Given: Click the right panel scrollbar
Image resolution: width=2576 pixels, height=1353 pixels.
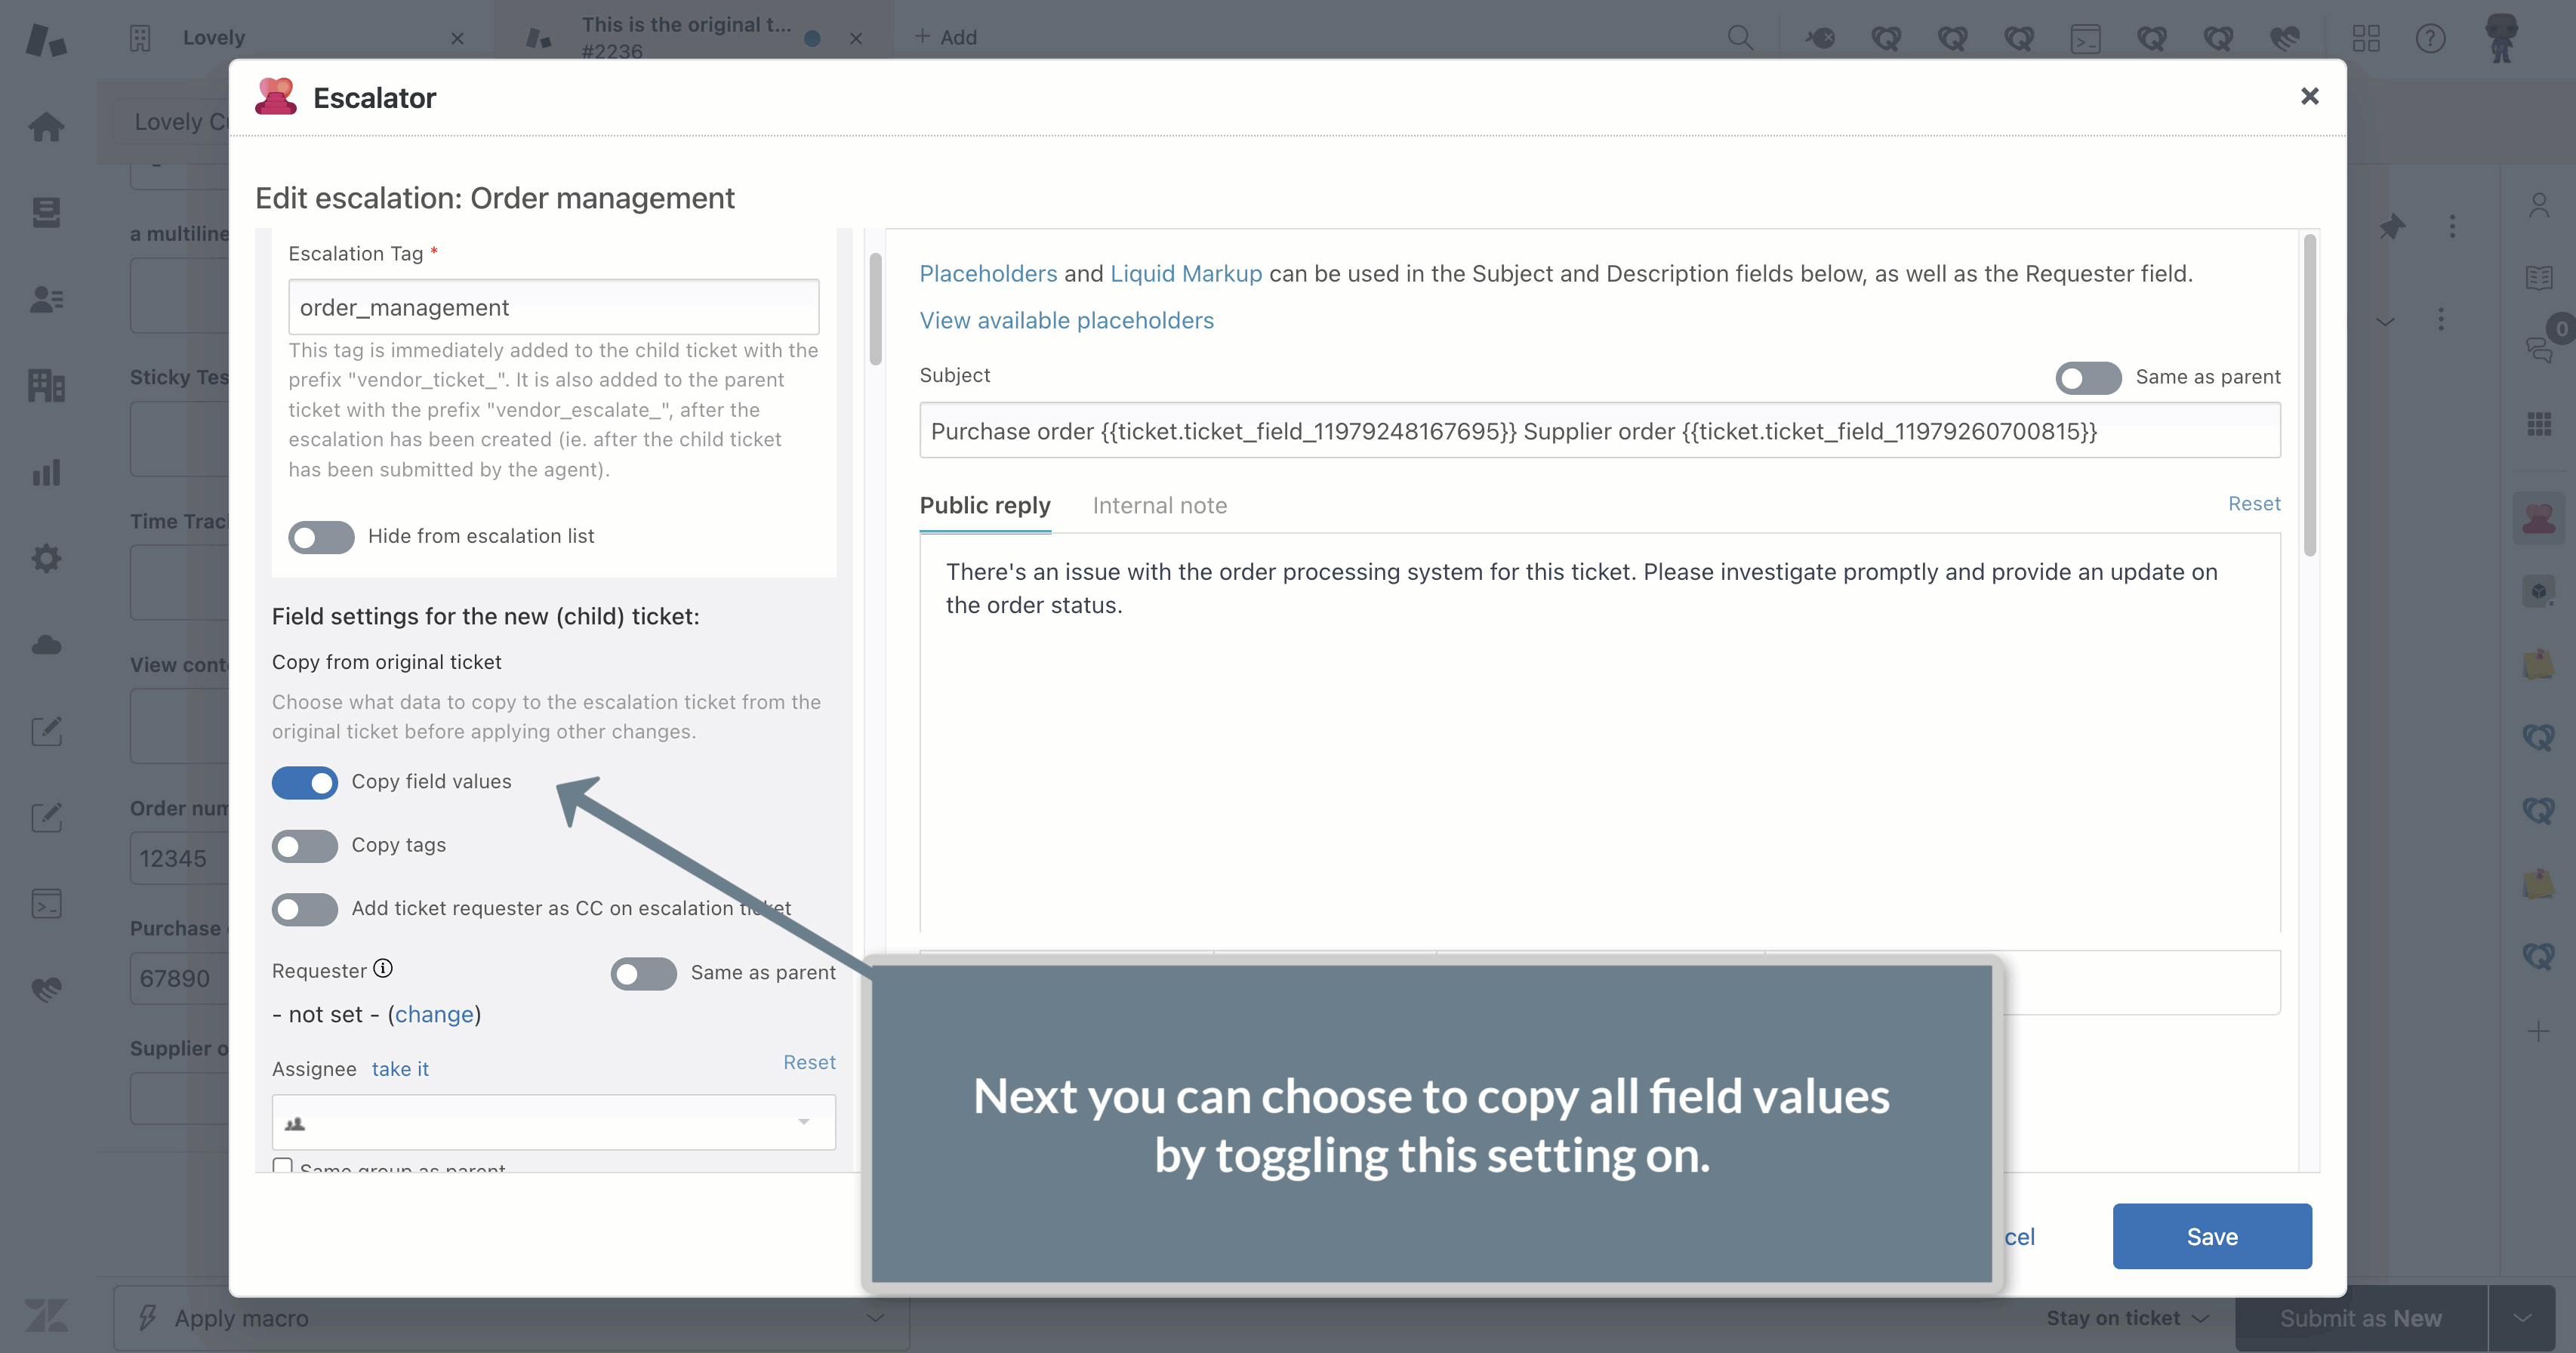Looking at the screenshot, I should (x=2309, y=394).
